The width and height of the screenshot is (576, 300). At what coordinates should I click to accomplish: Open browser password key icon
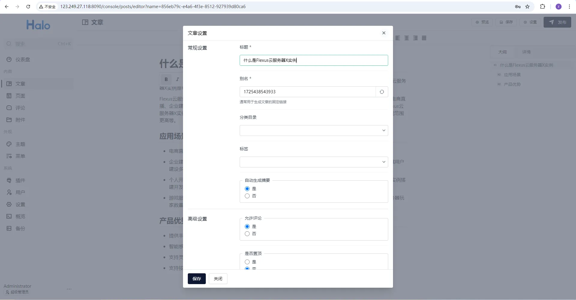pyautogui.click(x=518, y=7)
